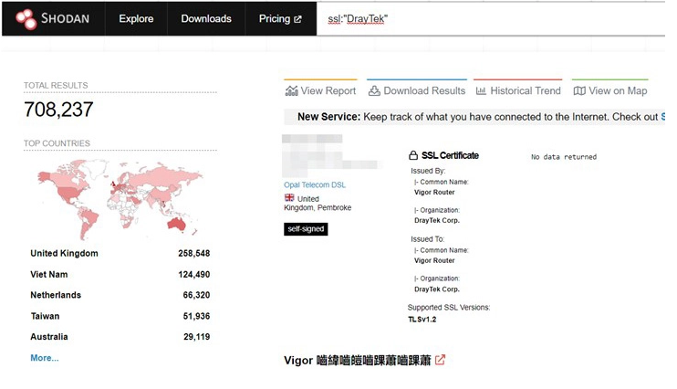Open the Explore menu
The image size is (677, 389).
(136, 18)
